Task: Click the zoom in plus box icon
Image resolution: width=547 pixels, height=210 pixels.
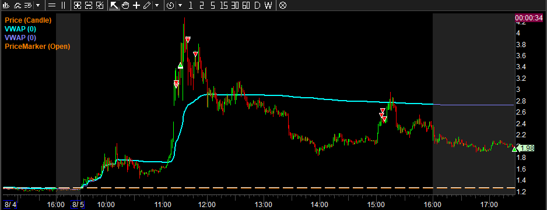Action: click(x=78, y=5)
